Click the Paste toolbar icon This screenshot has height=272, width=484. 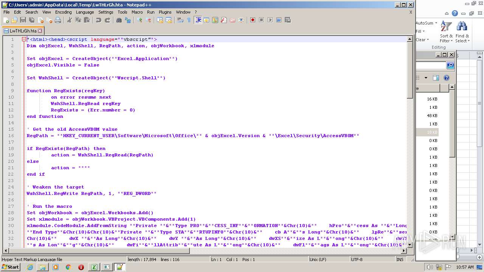(87, 20)
